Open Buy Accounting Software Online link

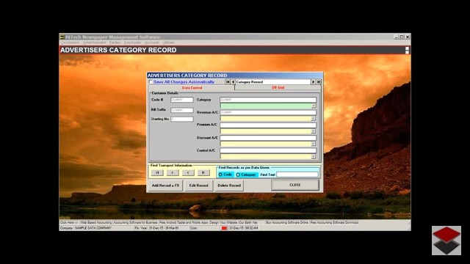287,222
